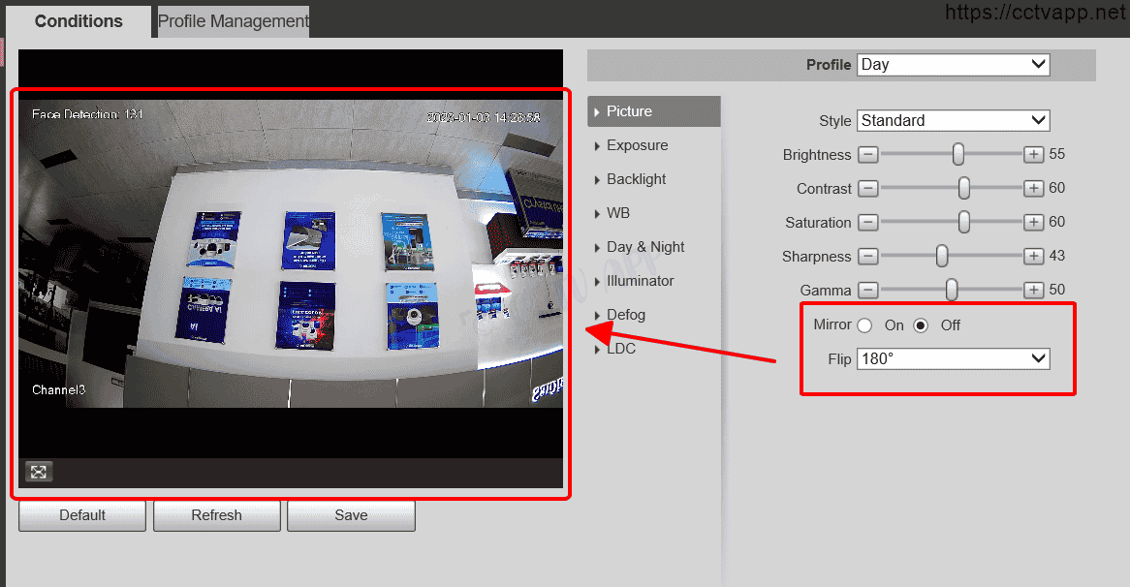Open the Exposure settings section

(x=637, y=145)
